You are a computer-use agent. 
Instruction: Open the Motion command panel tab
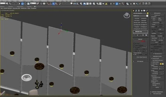click(142, 11)
